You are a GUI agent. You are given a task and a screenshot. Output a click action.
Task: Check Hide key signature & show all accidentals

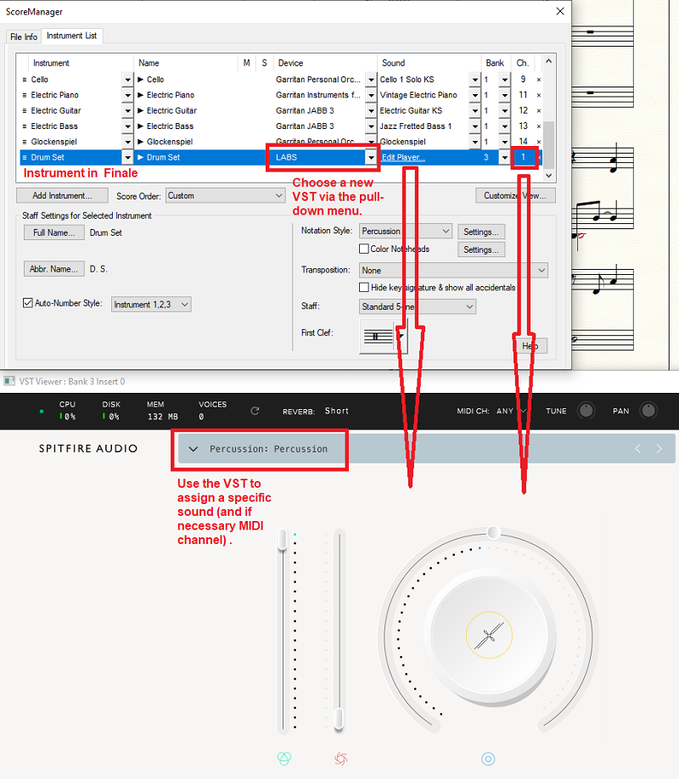pos(364,288)
